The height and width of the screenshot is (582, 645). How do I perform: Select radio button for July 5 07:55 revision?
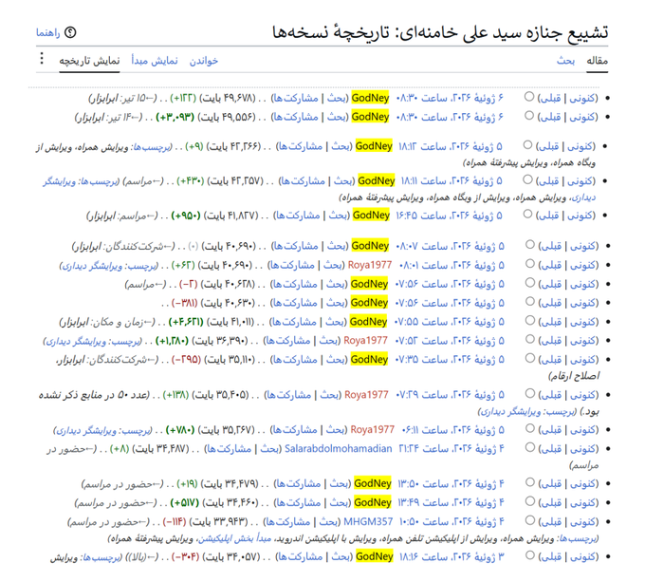[x=530, y=321]
